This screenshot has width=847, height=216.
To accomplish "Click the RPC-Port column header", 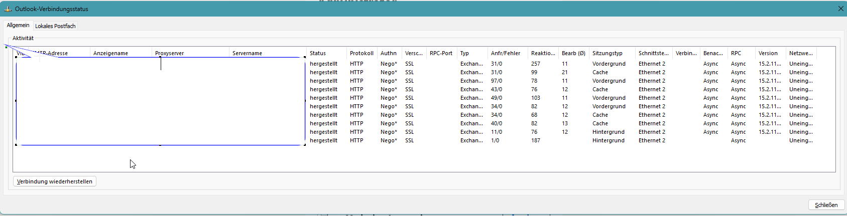I will tap(442, 53).
